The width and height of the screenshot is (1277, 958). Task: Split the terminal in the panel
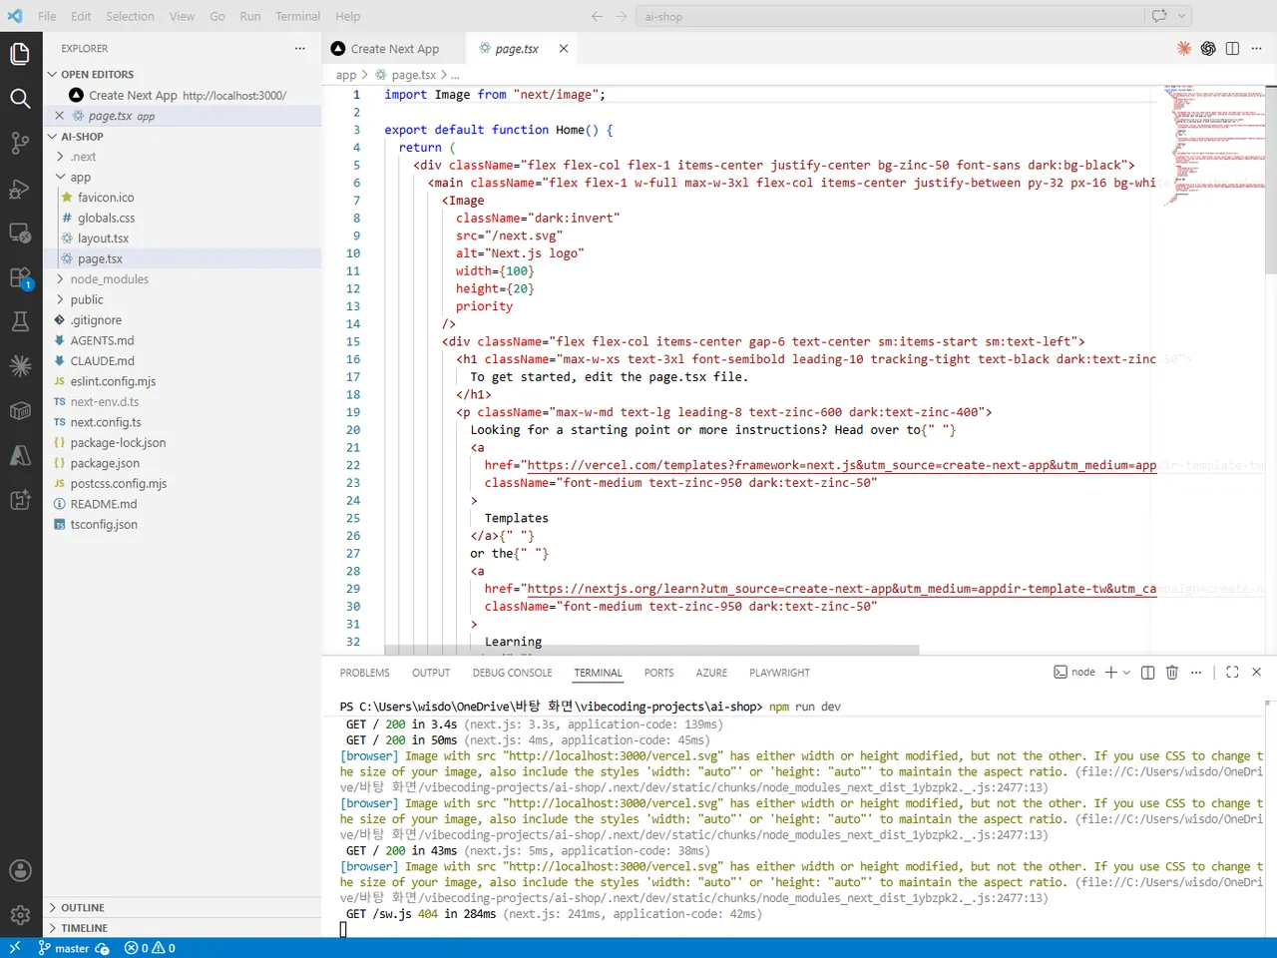click(1148, 673)
